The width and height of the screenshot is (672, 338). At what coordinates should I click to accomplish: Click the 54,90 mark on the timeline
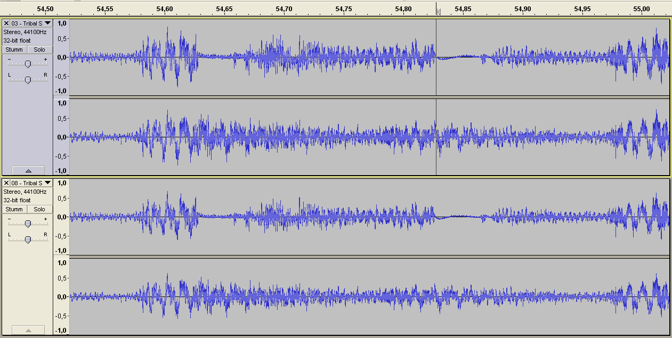[x=523, y=9]
